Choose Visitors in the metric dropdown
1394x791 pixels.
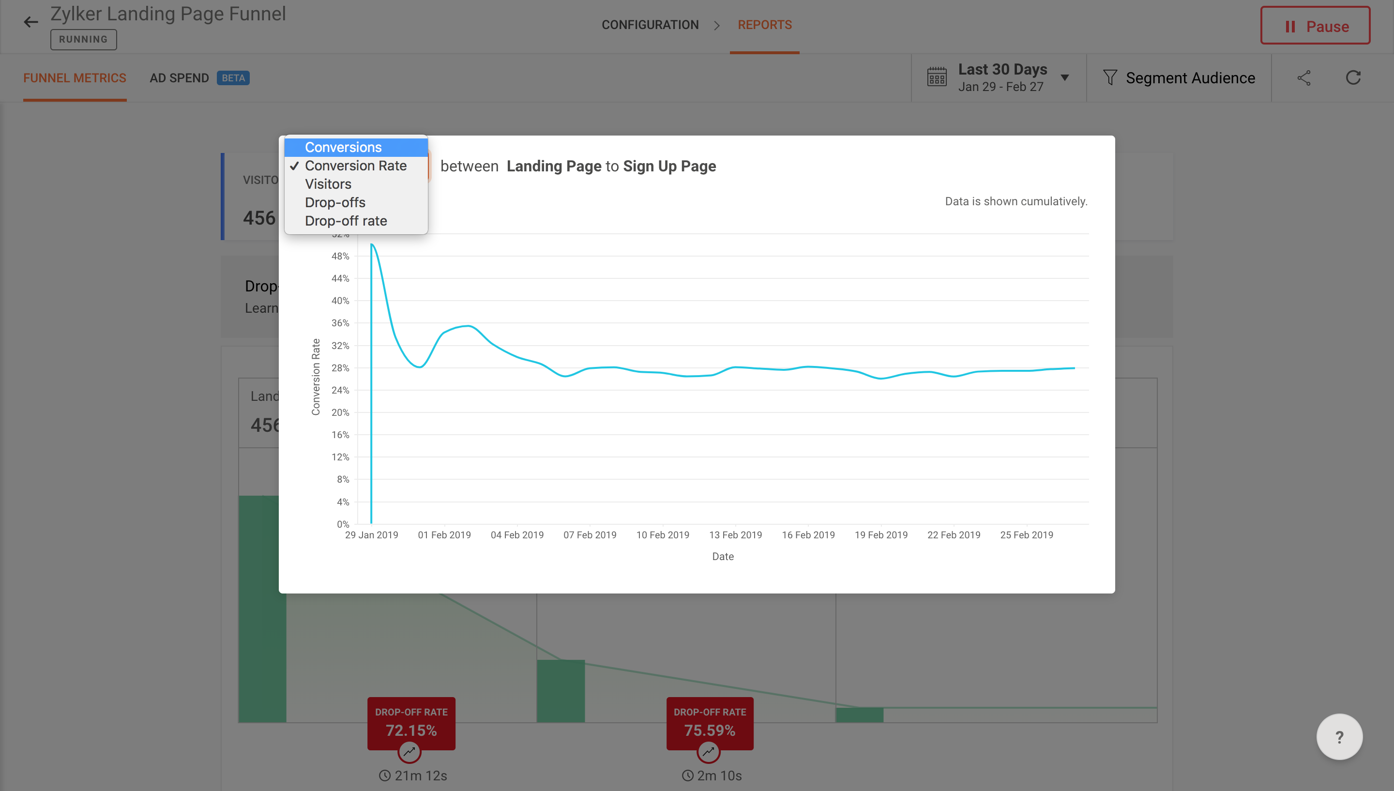(x=328, y=184)
